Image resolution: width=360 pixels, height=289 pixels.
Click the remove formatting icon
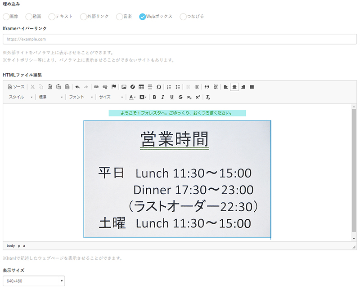click(208, 97)
